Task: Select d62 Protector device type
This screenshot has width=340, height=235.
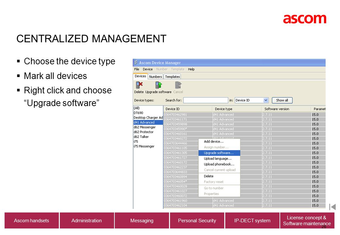Action: click(x=148, y=132)
